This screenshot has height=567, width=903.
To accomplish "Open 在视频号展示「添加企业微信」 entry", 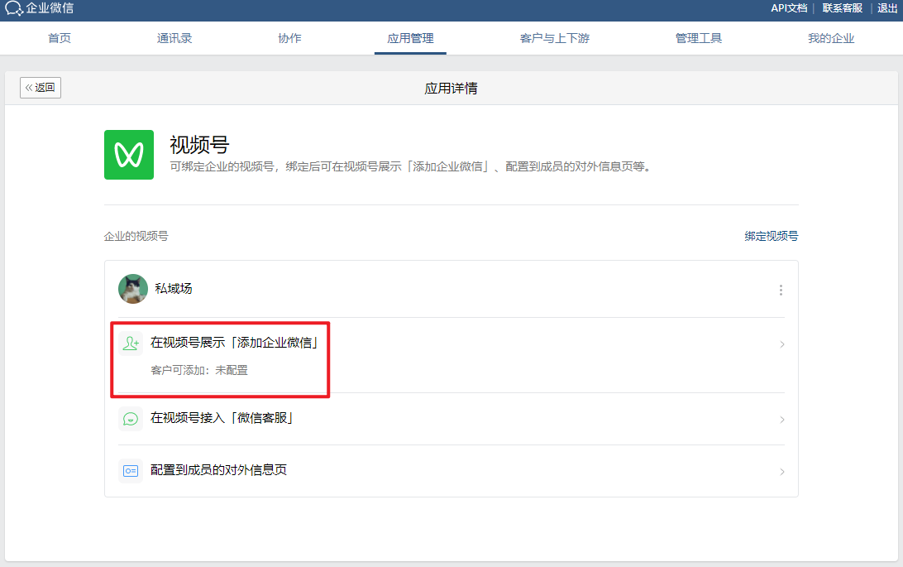I will click(x=451, y=355).
